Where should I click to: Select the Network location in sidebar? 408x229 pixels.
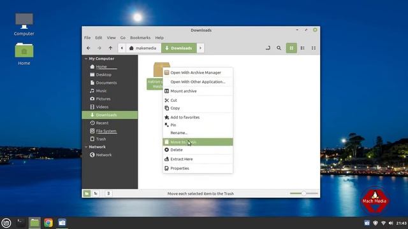pos(110,155)
